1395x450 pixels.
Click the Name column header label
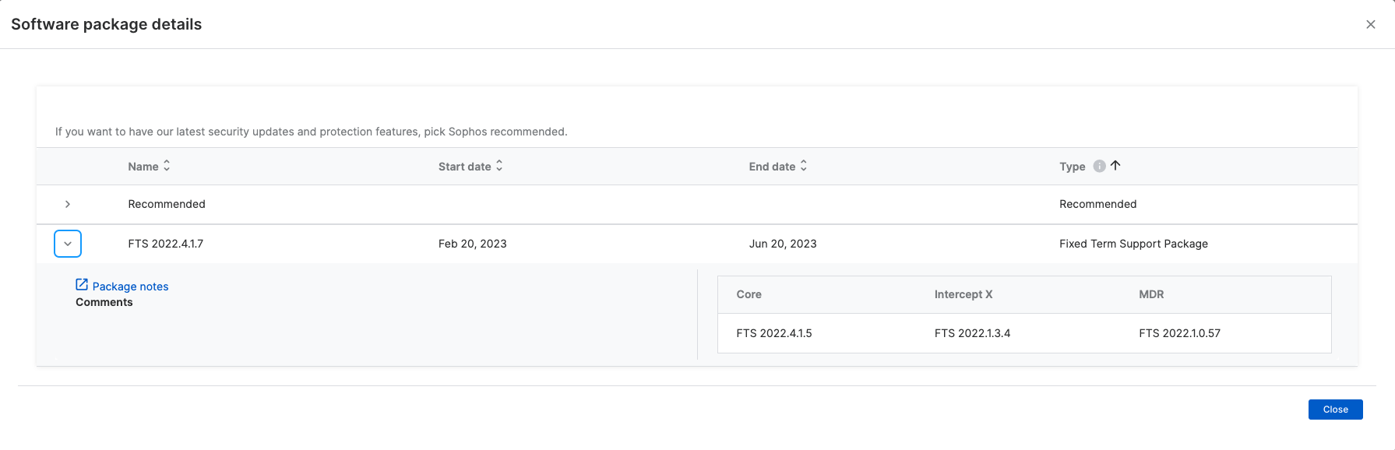pos(143,167)
